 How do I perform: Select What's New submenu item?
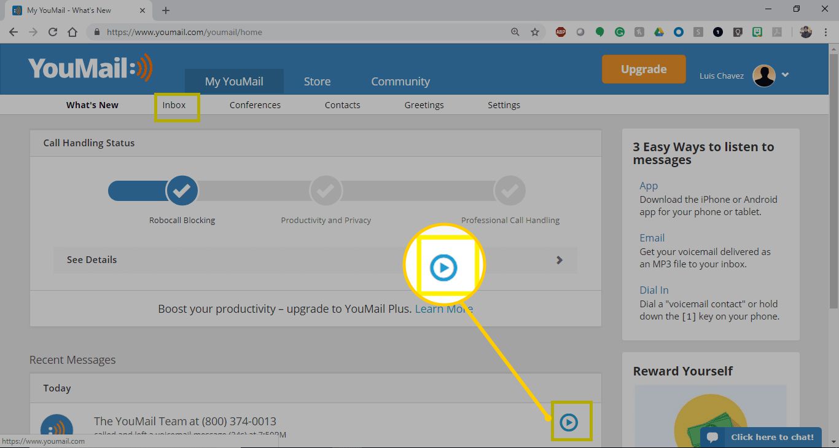92,105
